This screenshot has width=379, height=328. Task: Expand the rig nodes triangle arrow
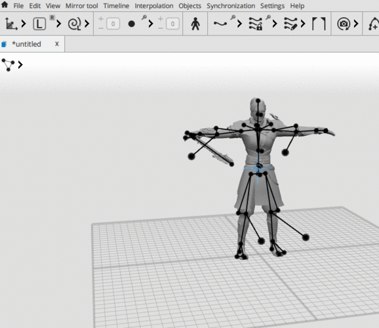(x=20, y=64)
